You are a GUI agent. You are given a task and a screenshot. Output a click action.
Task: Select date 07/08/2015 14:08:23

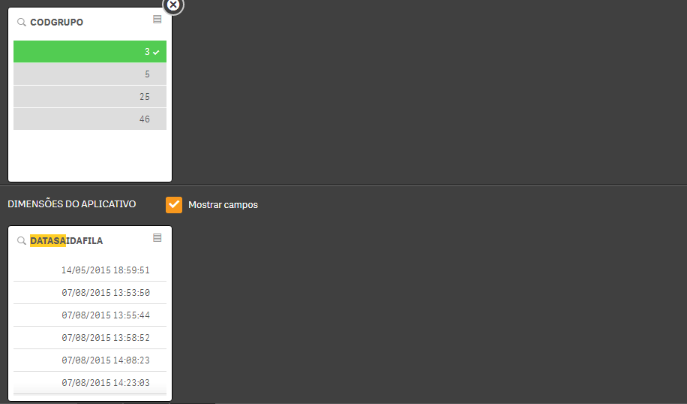point(90,360)
